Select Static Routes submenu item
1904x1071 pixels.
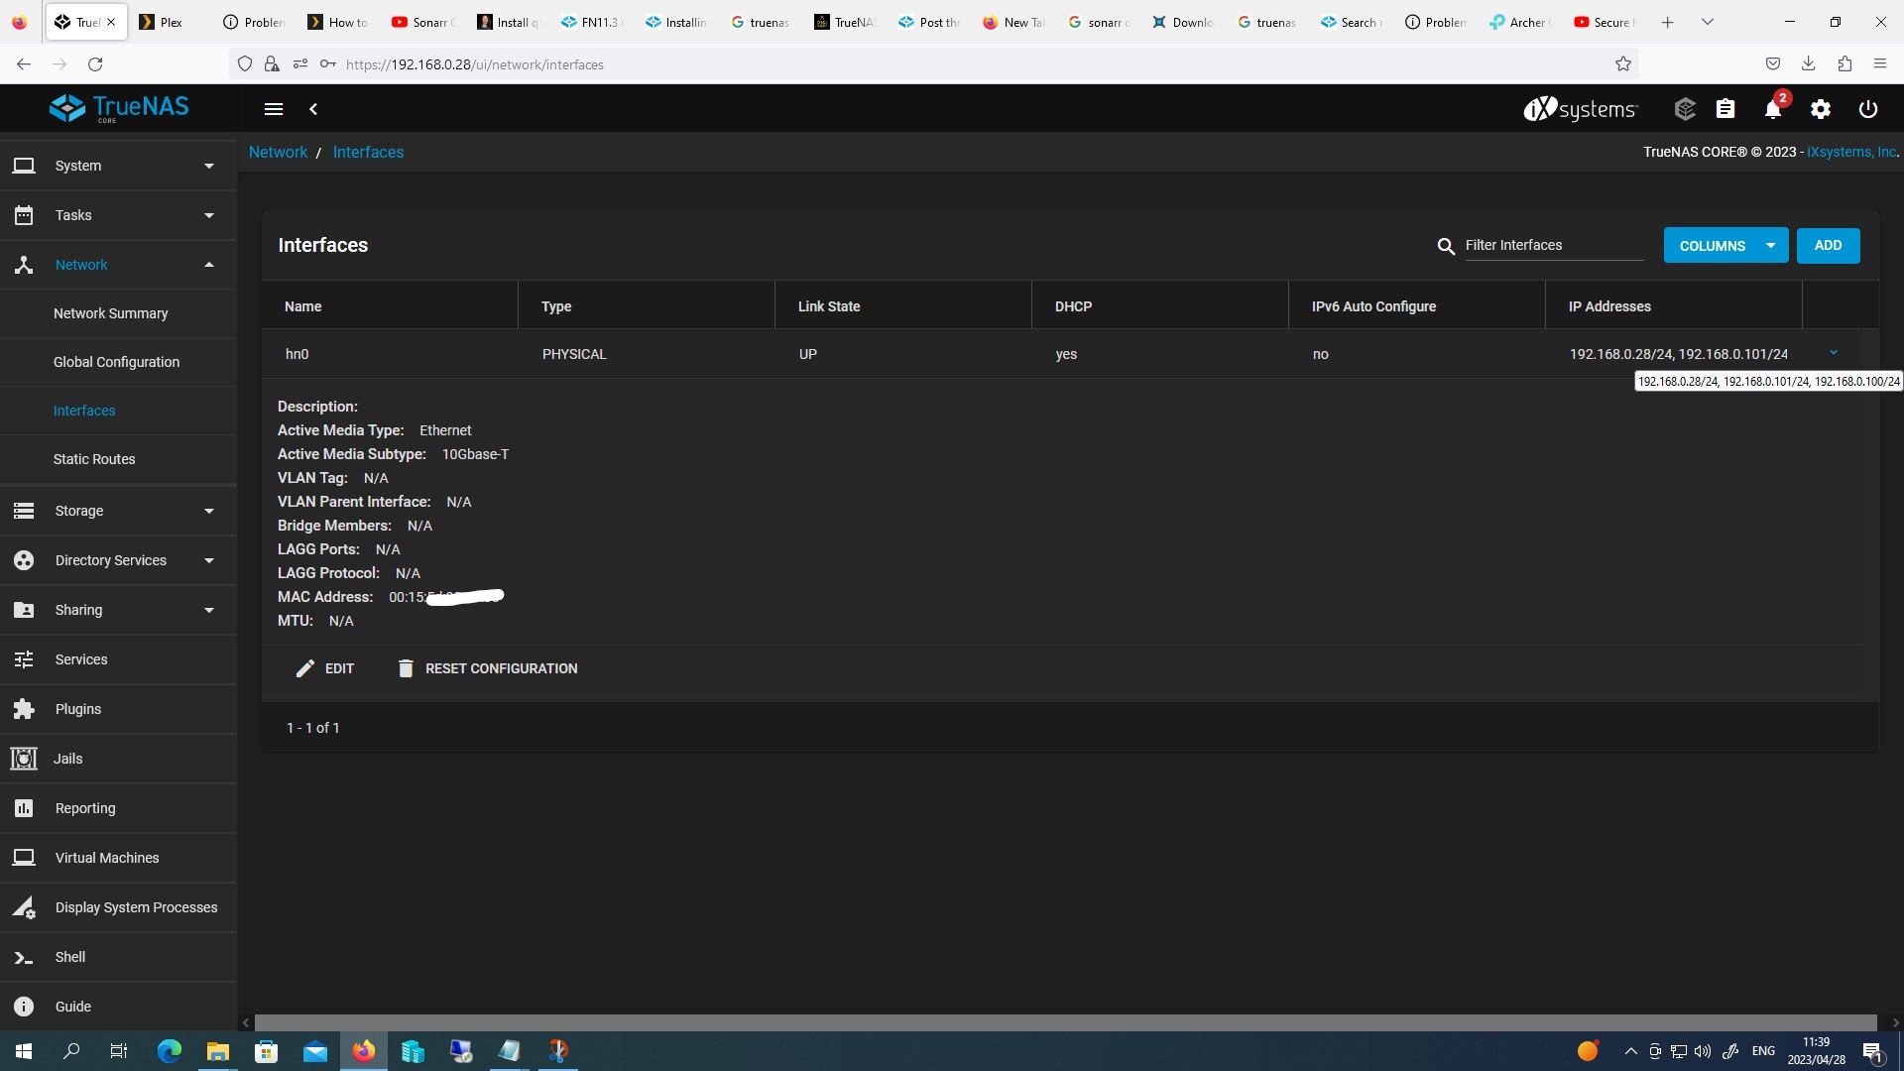coord(94,459)
